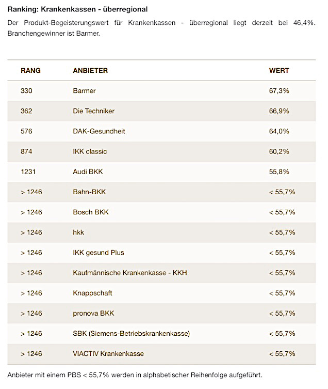Click the Bahn-BKK provider name
Screen dimensions: 328x389
(89, 192)
